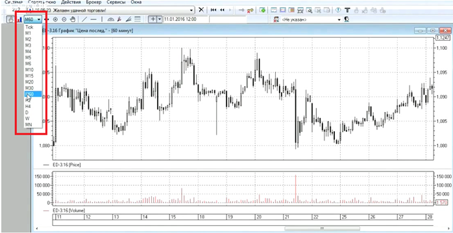The width and height of the screenshot is (453, 233).
Task: Choose H4 from the timeframe list
Action: tap(28, 106)
